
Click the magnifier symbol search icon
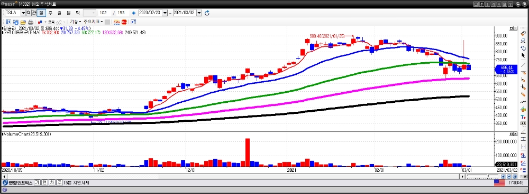point(29,13)
